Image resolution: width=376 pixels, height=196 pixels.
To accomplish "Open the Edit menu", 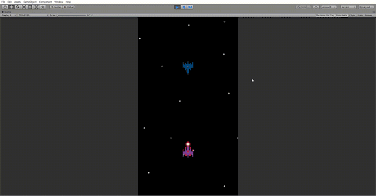I will (x=10, y=2).
